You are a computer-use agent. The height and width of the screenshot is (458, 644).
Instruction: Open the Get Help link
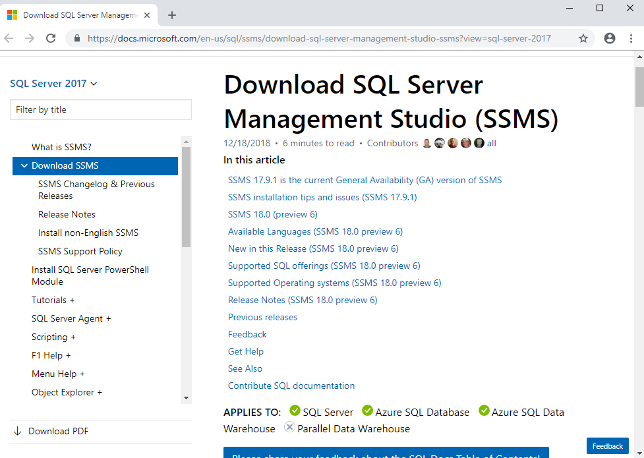pos(246,352)
